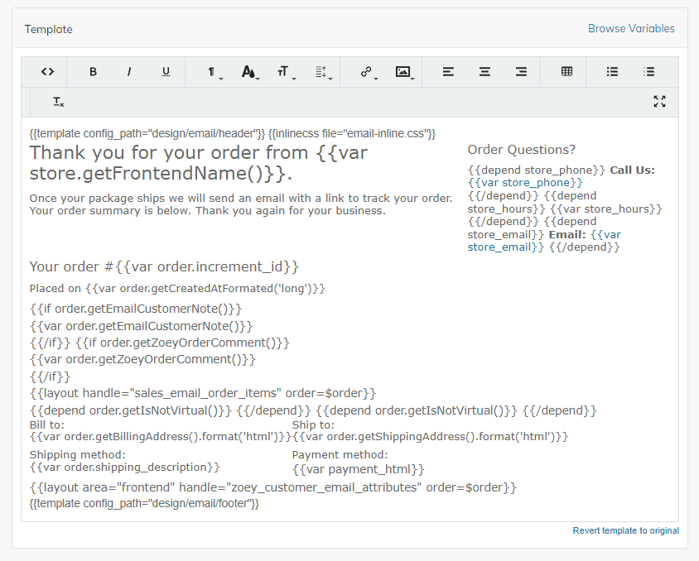The image size is (699, 561).
Task: Click the 'Shipping method:' label
Action: click(x=78, y=454)
